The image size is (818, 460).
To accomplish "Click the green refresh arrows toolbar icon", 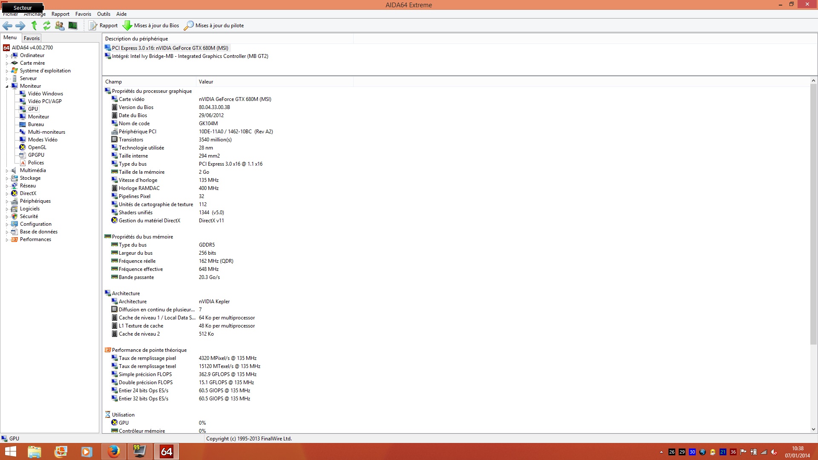I will point(47,26).
